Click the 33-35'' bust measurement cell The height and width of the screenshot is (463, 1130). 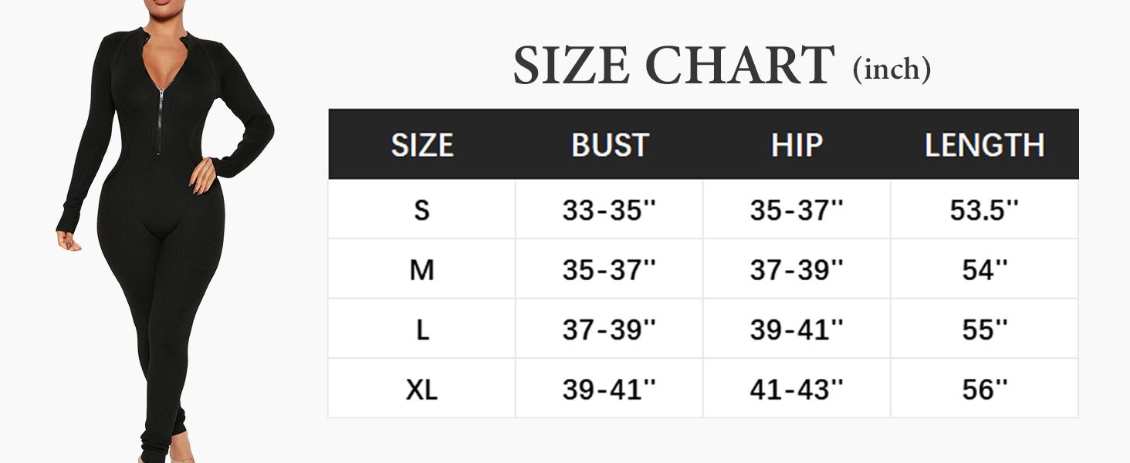pyautogui.click(x=609, y=210)
